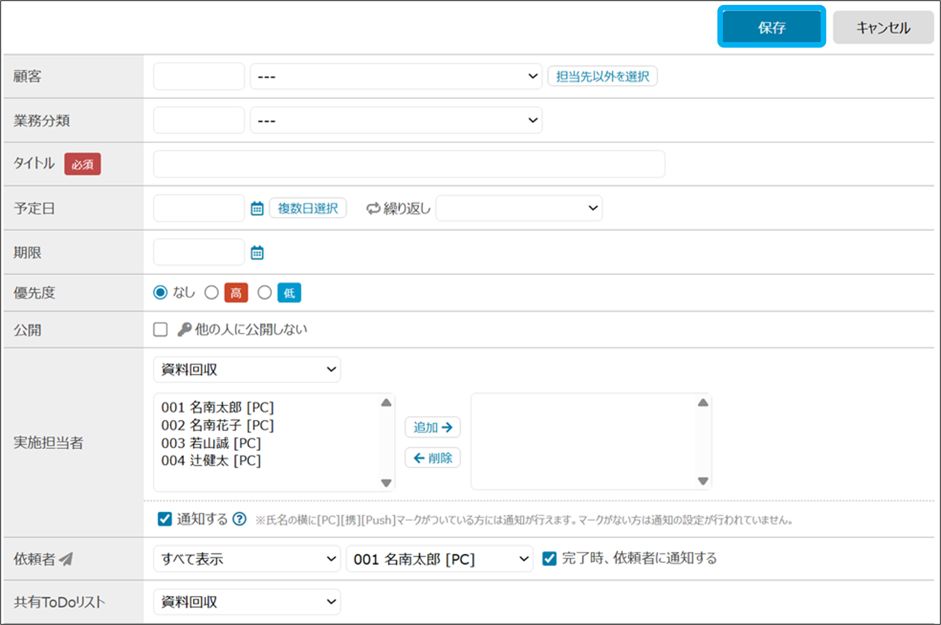Select 優先度 なし radio button

point(160,293)
